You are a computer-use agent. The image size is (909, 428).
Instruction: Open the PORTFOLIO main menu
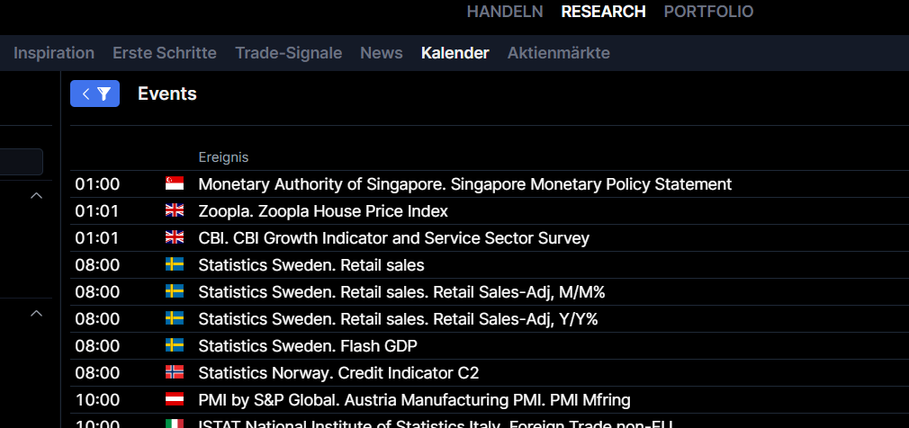click(708, 12)
